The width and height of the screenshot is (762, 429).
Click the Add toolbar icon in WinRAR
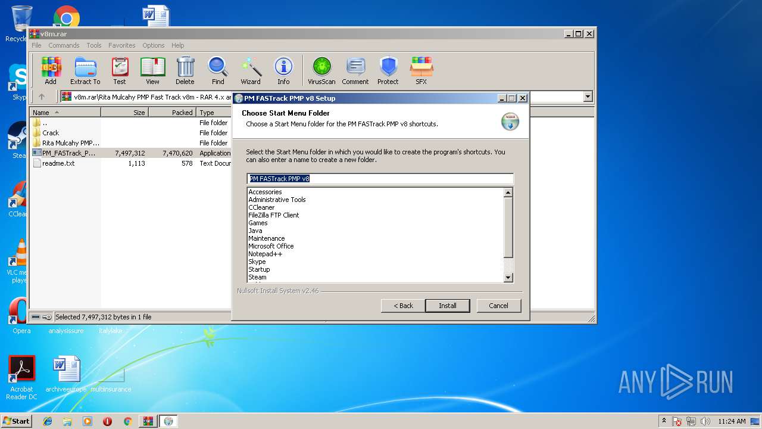click(51, 71)
